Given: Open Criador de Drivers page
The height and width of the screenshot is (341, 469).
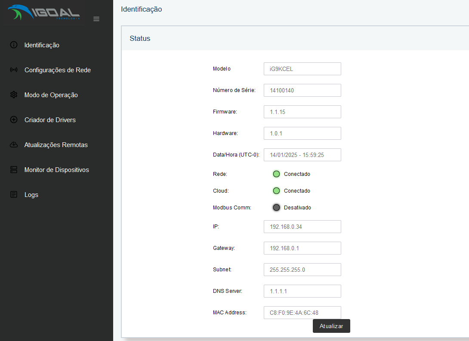Looking at the screenshot, I should coord(50,120).
